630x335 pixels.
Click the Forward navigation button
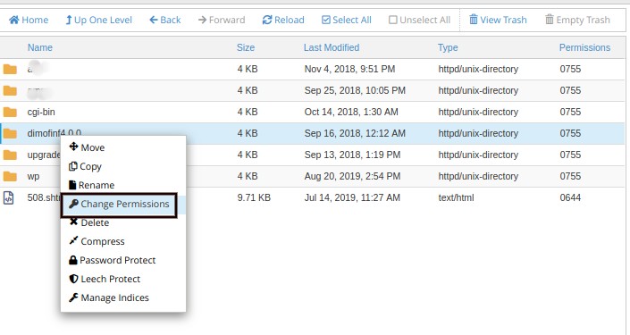pyautogui.click(x=222, y=20)
